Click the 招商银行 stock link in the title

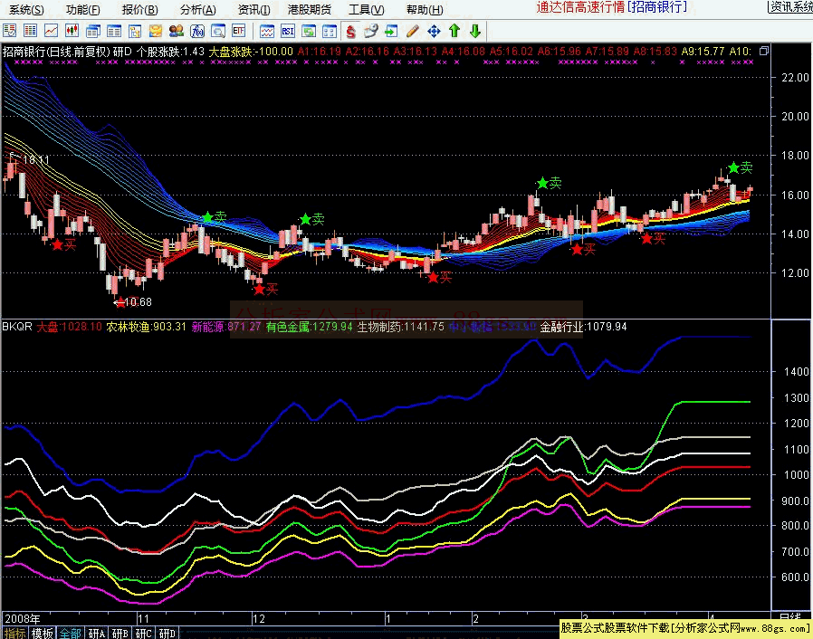click(x=656, y=7)
